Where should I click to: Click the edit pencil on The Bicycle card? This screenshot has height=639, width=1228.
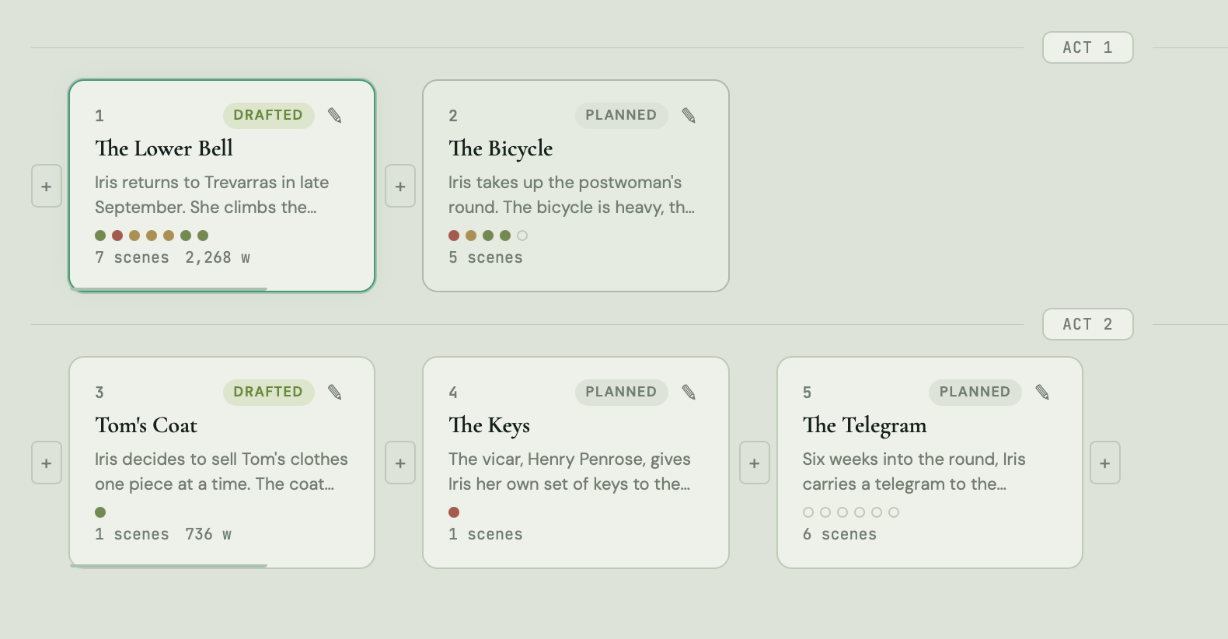689,116
